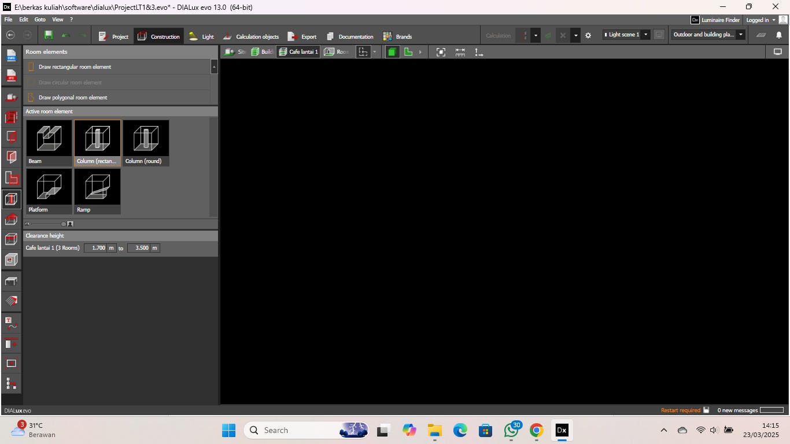Click the green Undo arrow
This screenshot has height=444, width=790.
pos(66,35)
